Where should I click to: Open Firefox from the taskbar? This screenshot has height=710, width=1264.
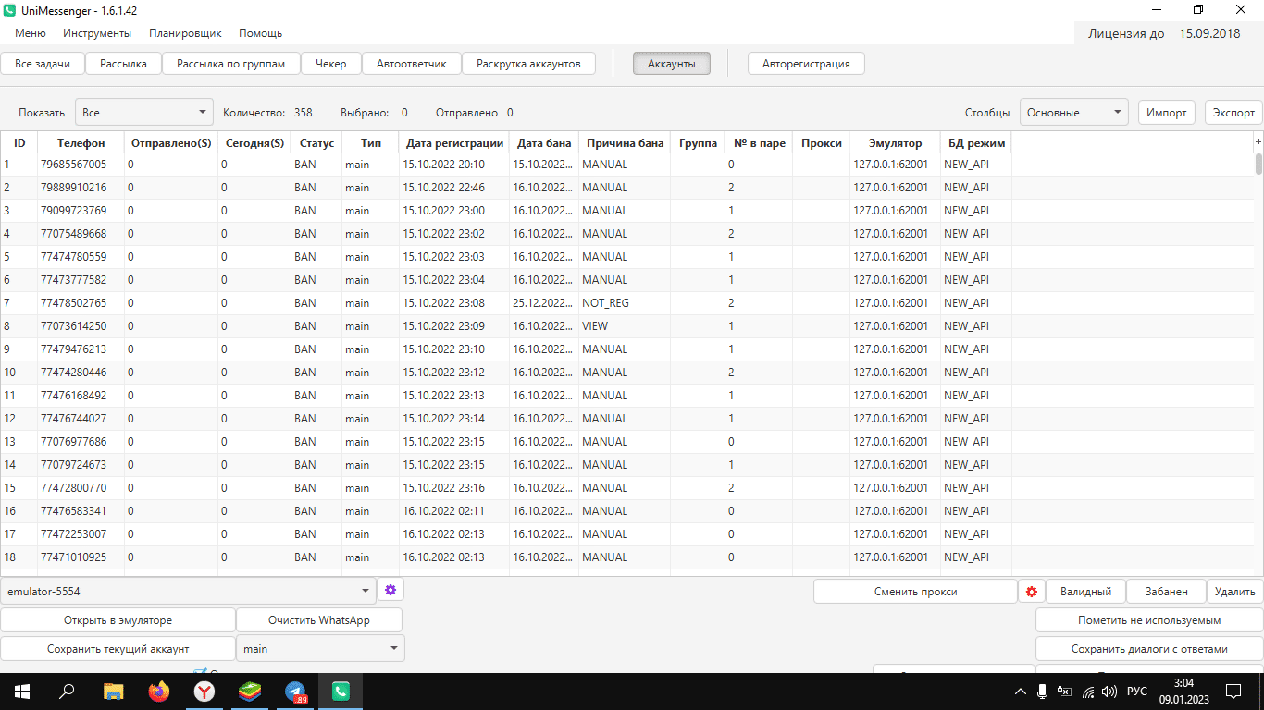159,691
